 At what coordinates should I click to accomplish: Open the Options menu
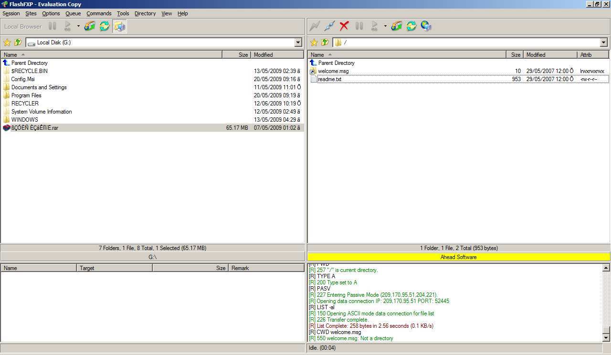(x=51, y=13)
